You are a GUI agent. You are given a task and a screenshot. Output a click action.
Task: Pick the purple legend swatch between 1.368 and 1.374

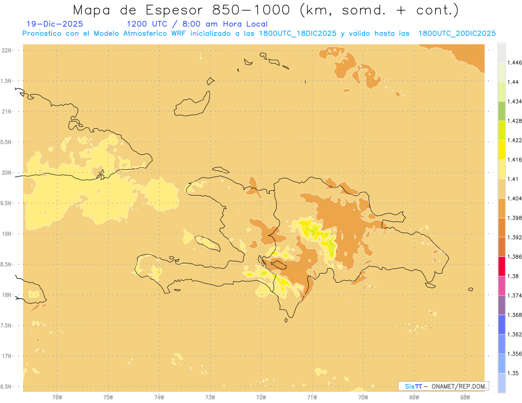[x=502, y=305]
